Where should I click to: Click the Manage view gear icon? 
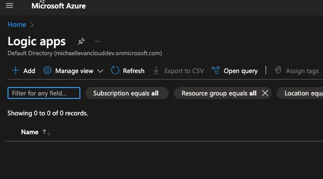pyautogui.click(x=47, y=71)
